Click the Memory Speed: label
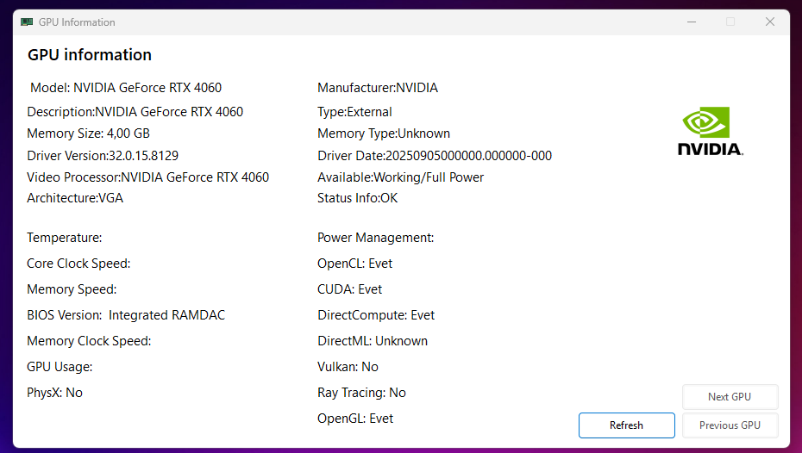 click(x=72, y=289)
